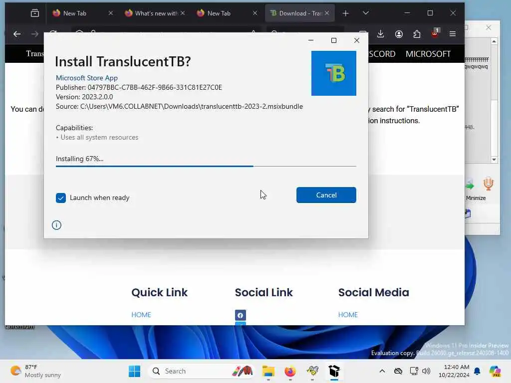Open the bee app on taskbar

click(x=312, y=371)
